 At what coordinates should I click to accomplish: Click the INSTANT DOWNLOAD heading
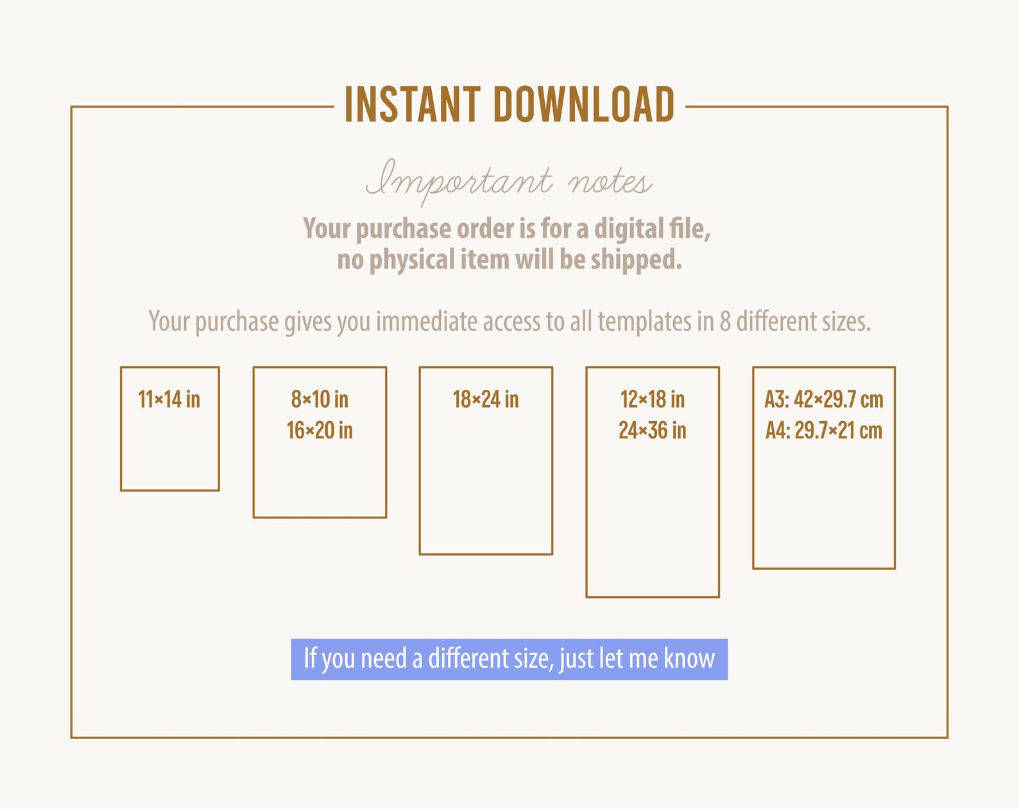(x=510, y=104)
